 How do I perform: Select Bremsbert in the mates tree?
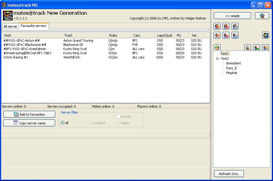233,63
